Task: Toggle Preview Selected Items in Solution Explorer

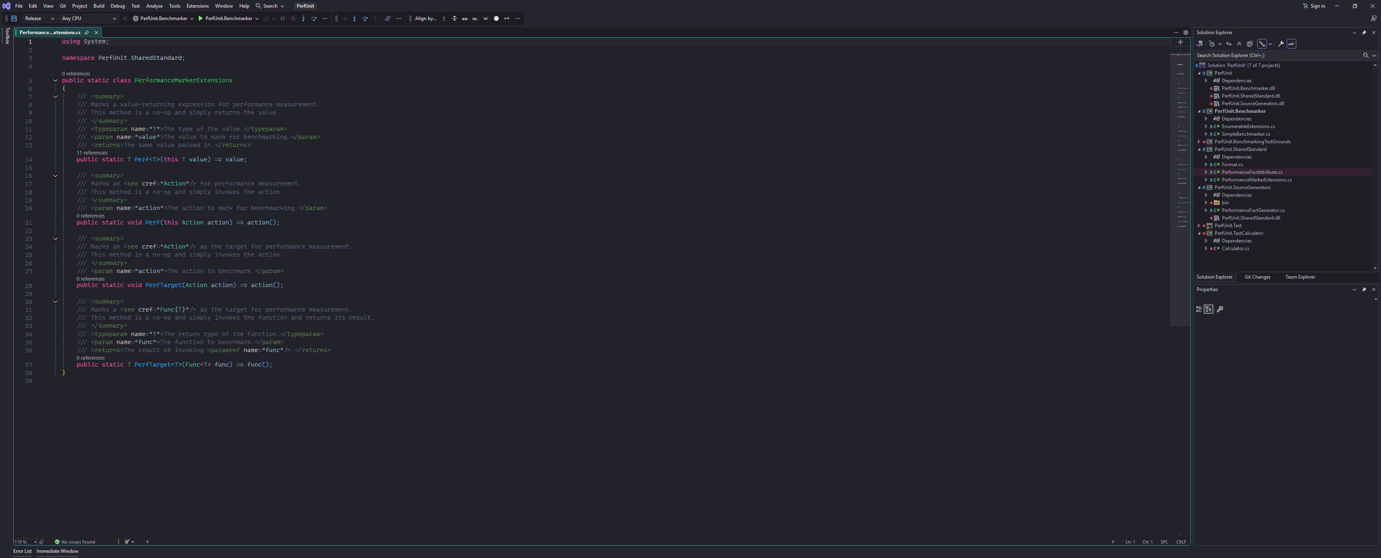Action: 1291,44
